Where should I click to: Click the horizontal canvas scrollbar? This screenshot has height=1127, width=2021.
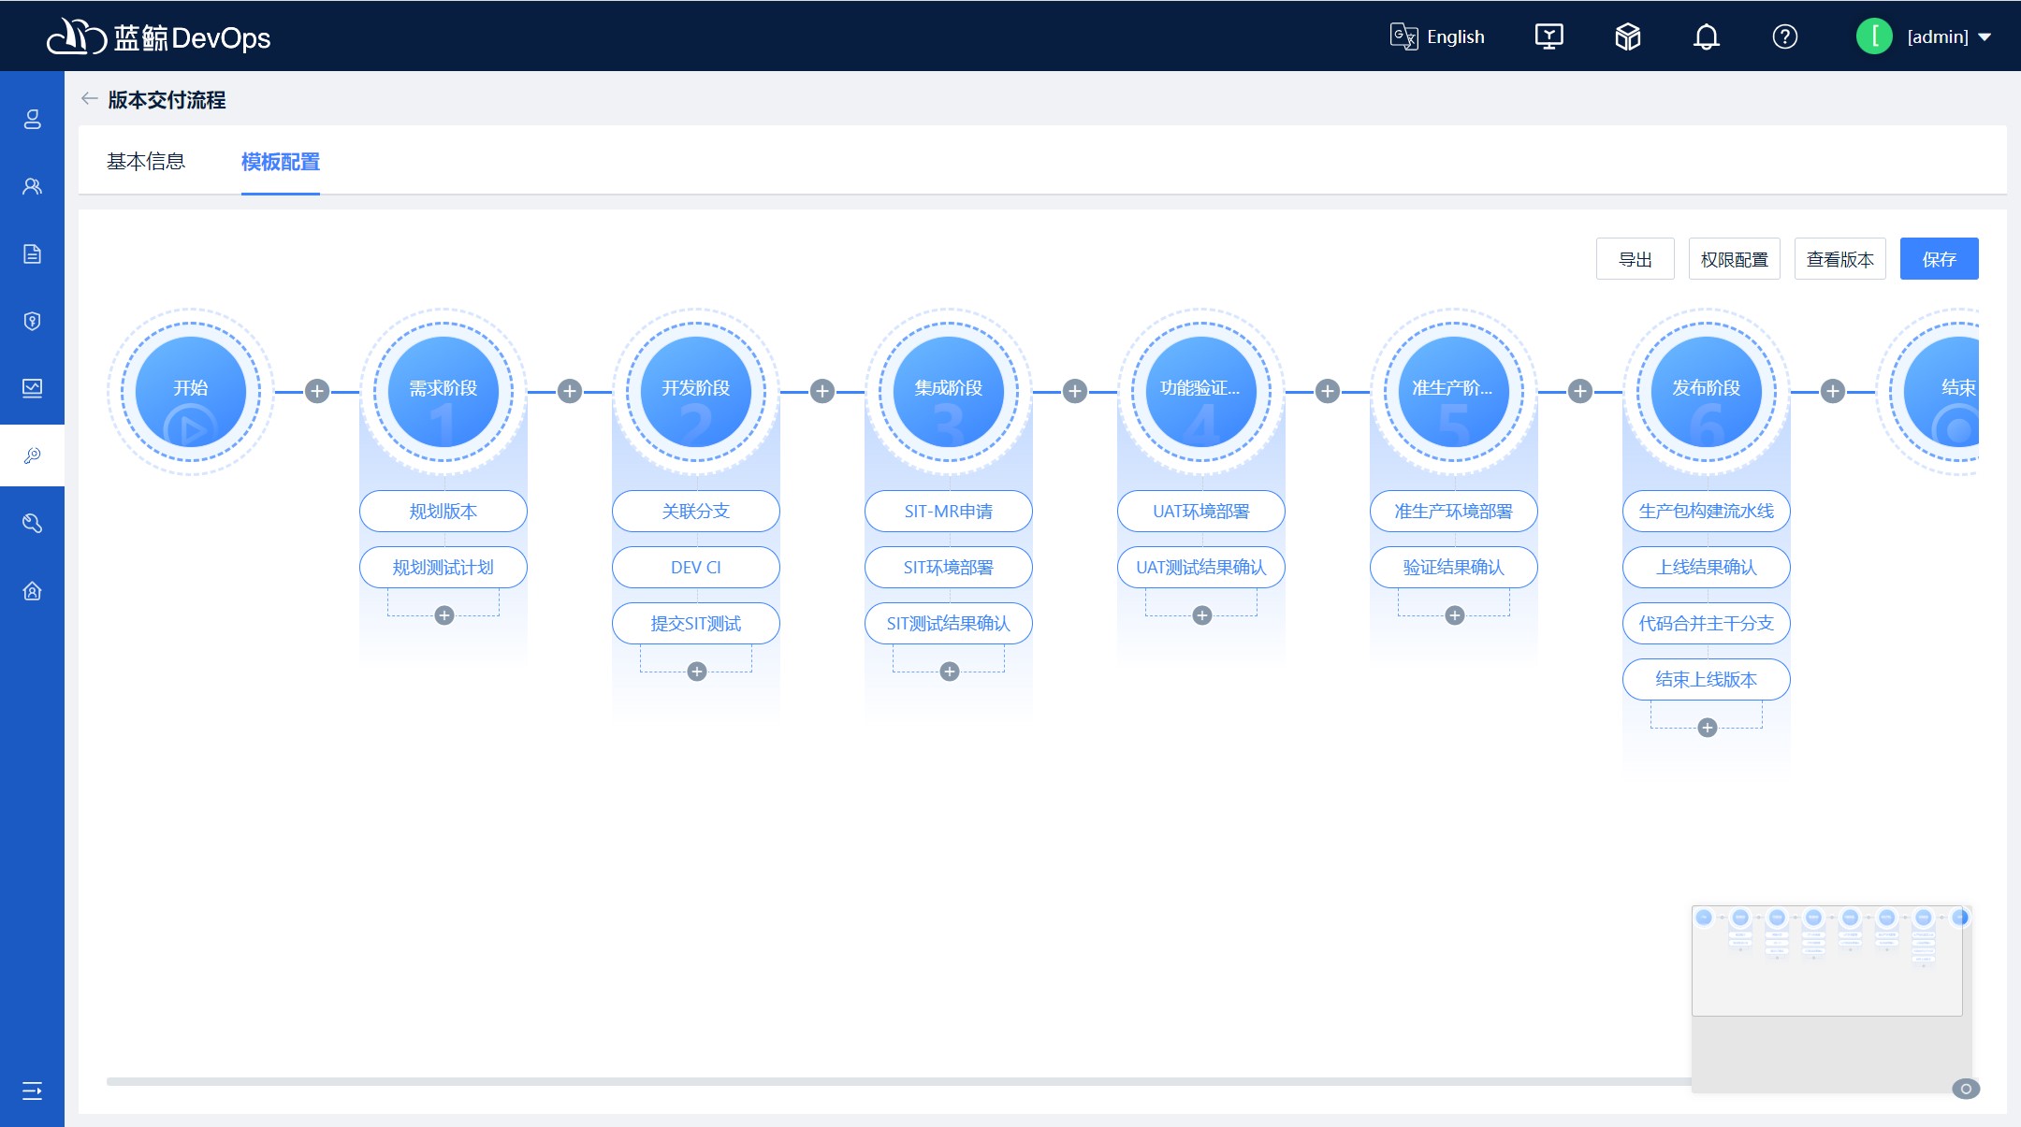pyautogui.click(x=898, y=1082)
